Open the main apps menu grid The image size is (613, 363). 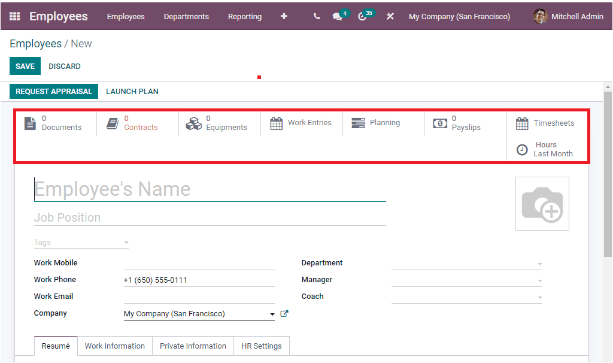pyautogui.click(x=13, y=16)
